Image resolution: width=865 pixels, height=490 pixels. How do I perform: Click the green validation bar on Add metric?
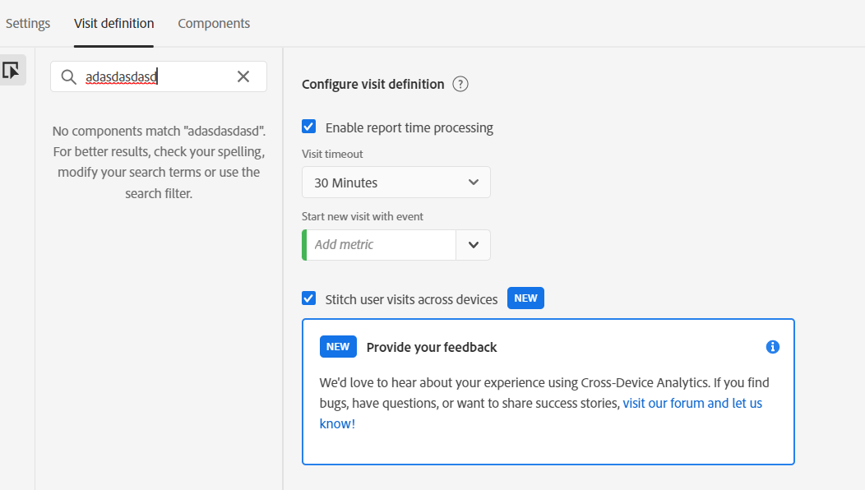(x=303, y=244)
